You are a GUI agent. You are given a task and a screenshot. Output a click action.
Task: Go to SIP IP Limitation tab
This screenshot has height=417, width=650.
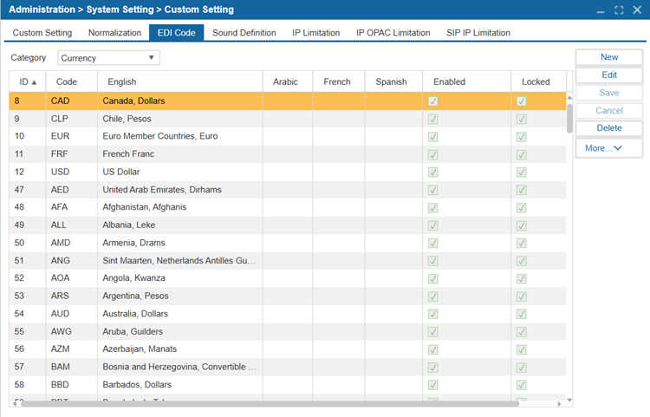point(478,33)
